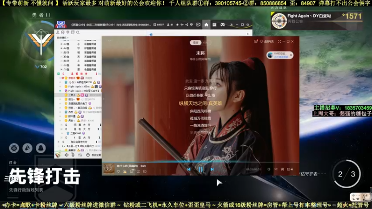Open the audio mixer icon at YY bottom
372x209 pixels.
click(80, 155)
